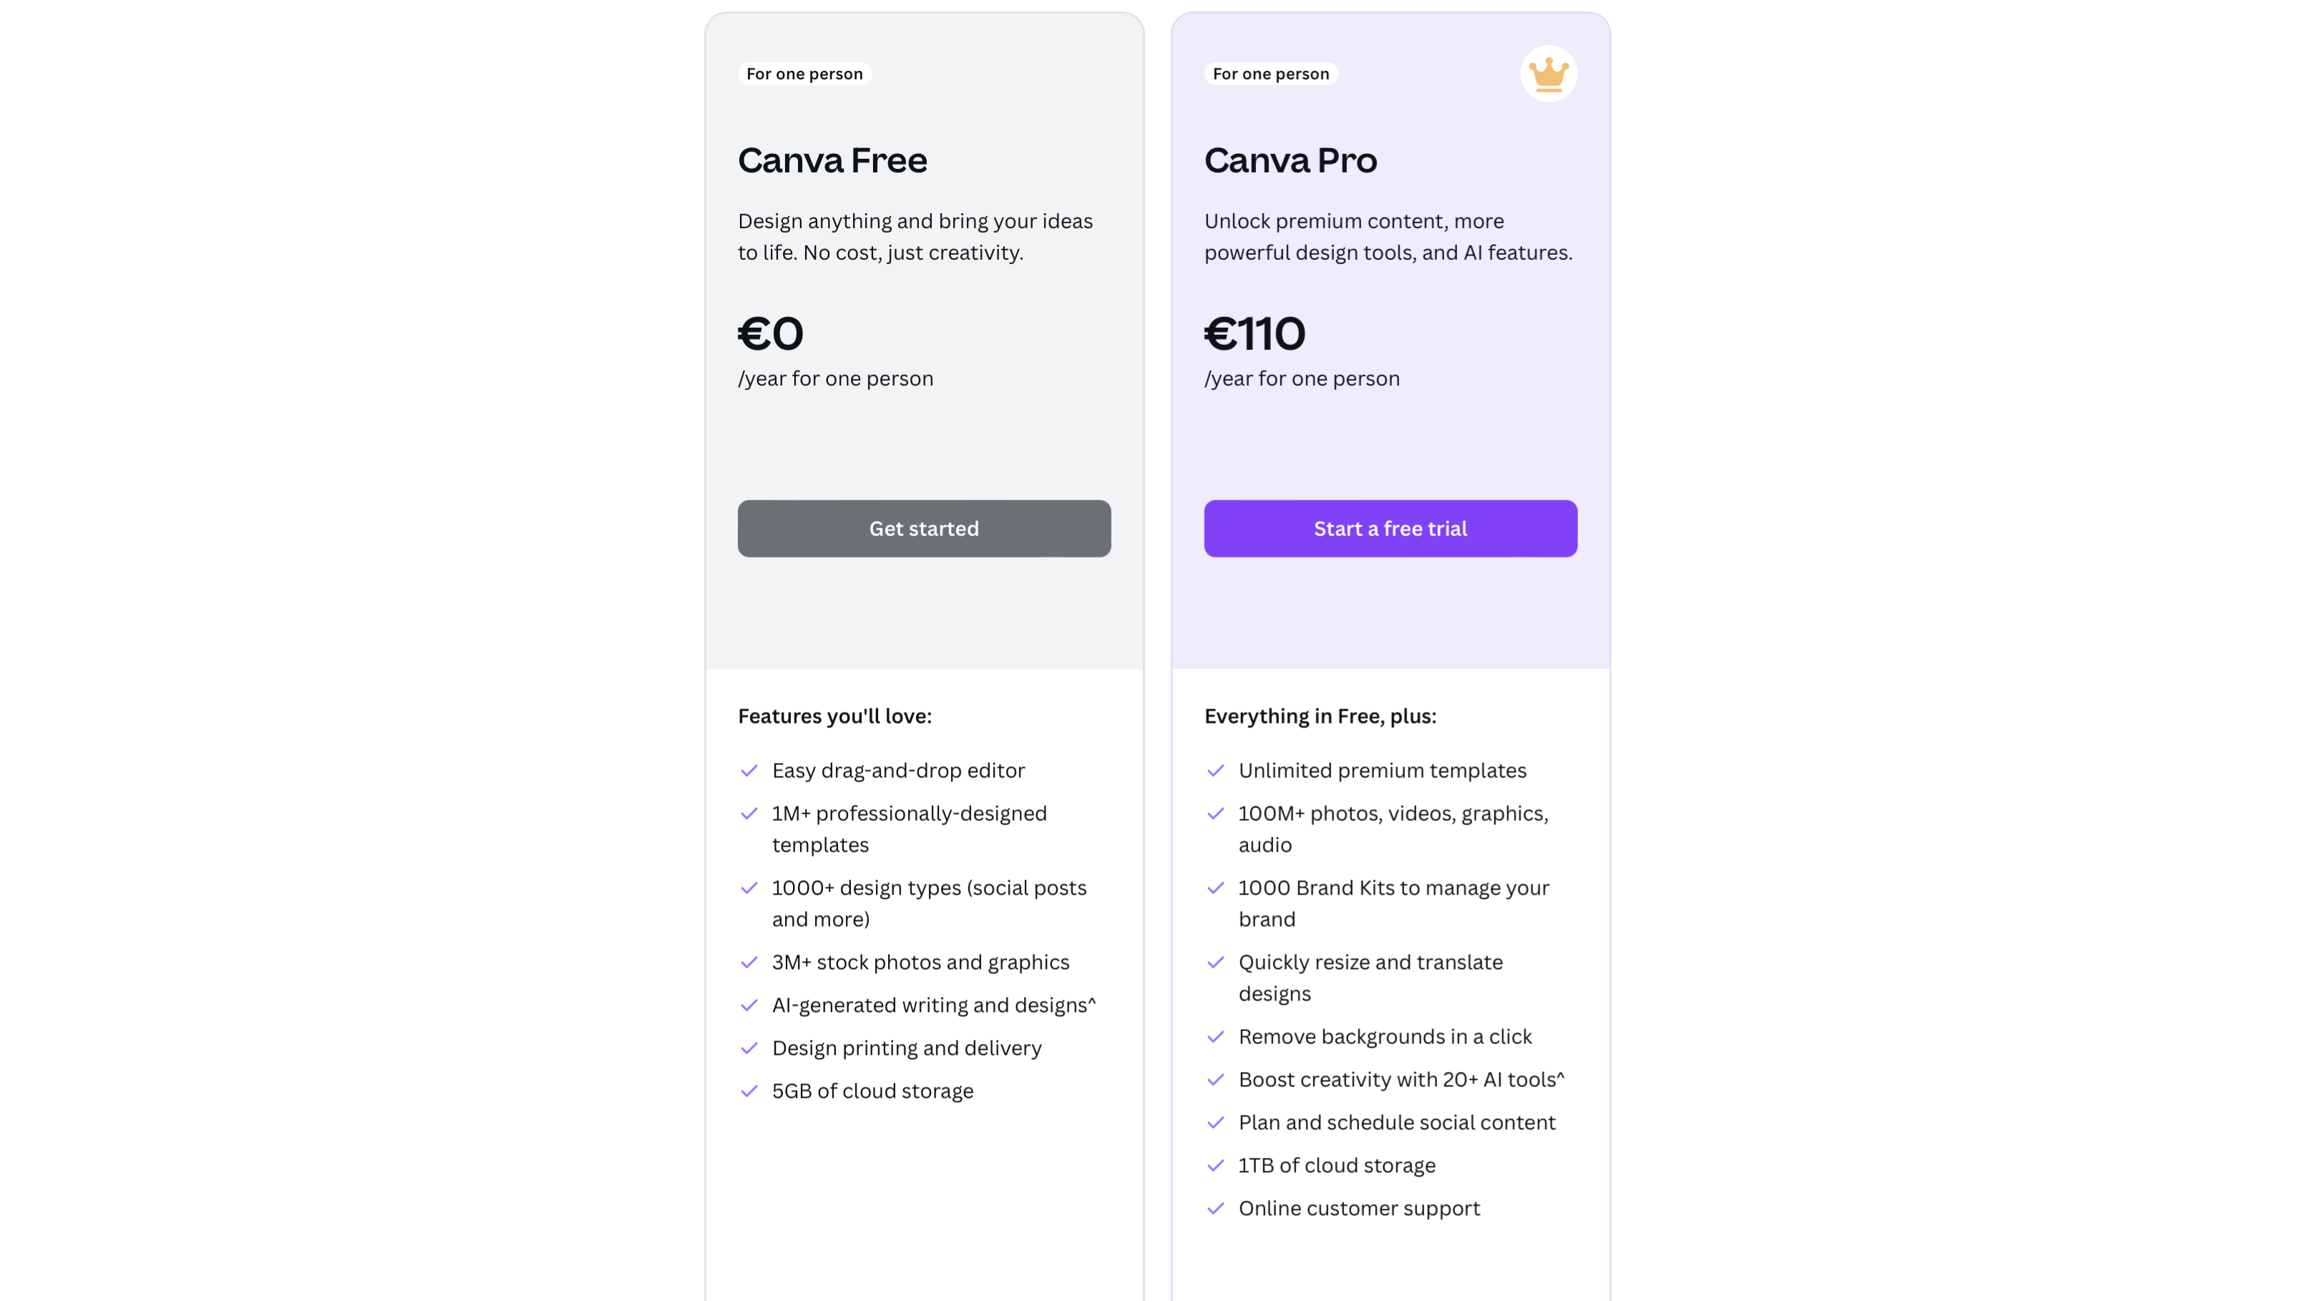2313x1301 pixels.
Task: Click the checkmark beside Online customer support
Action: pyautogui.click(x=1216, y=1209)
